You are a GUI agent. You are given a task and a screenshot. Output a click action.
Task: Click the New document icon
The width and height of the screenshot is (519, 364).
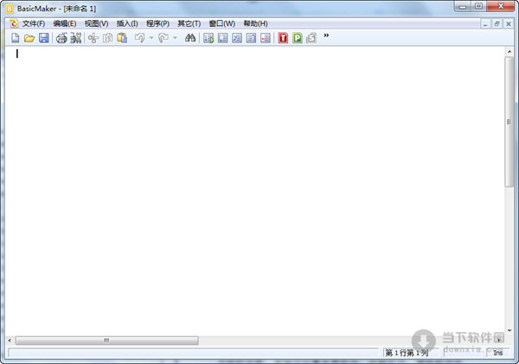(x=16, y=38)
